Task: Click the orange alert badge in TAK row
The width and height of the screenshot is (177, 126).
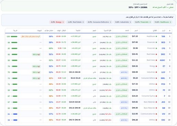Action: (x=31, y=37)
